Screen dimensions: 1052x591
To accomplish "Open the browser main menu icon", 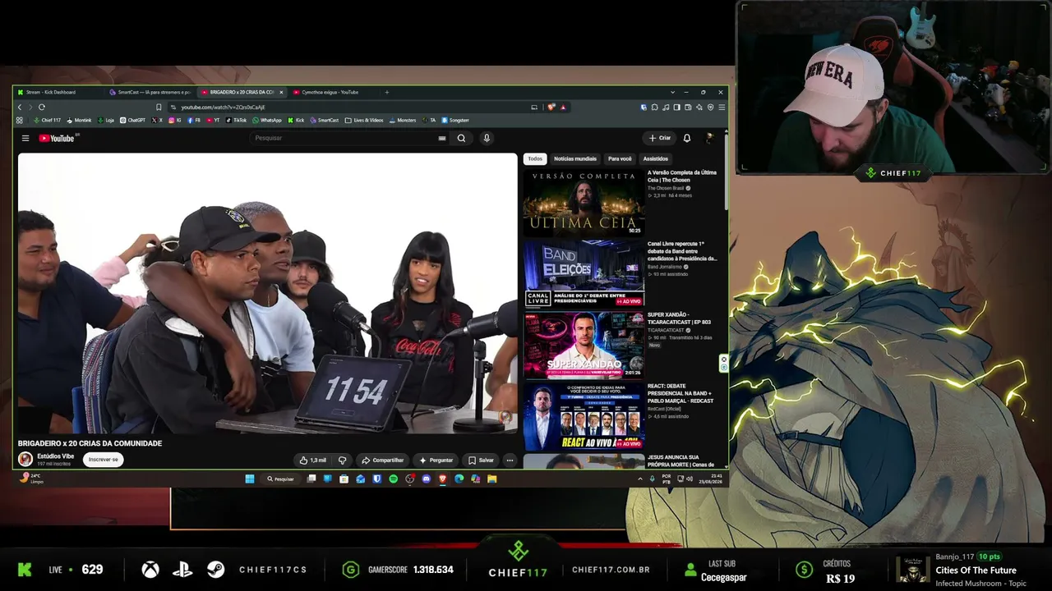I will pyautogui.click(x=722, y=107).
